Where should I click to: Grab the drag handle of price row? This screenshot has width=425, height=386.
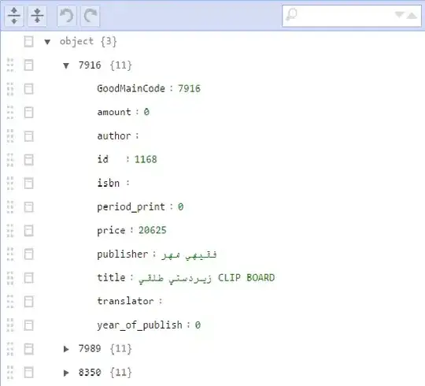[10, 231]
